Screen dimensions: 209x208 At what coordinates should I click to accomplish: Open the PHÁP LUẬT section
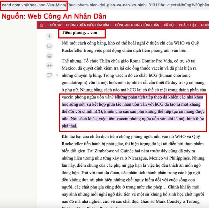187,25
